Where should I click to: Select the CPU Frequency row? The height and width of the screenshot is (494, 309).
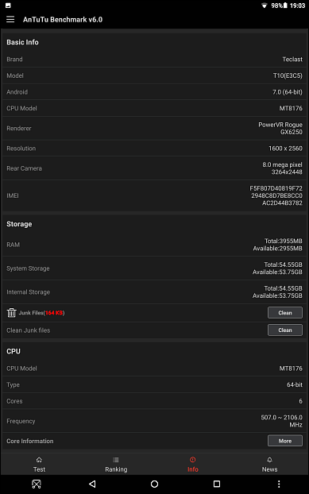click(154, 421)
